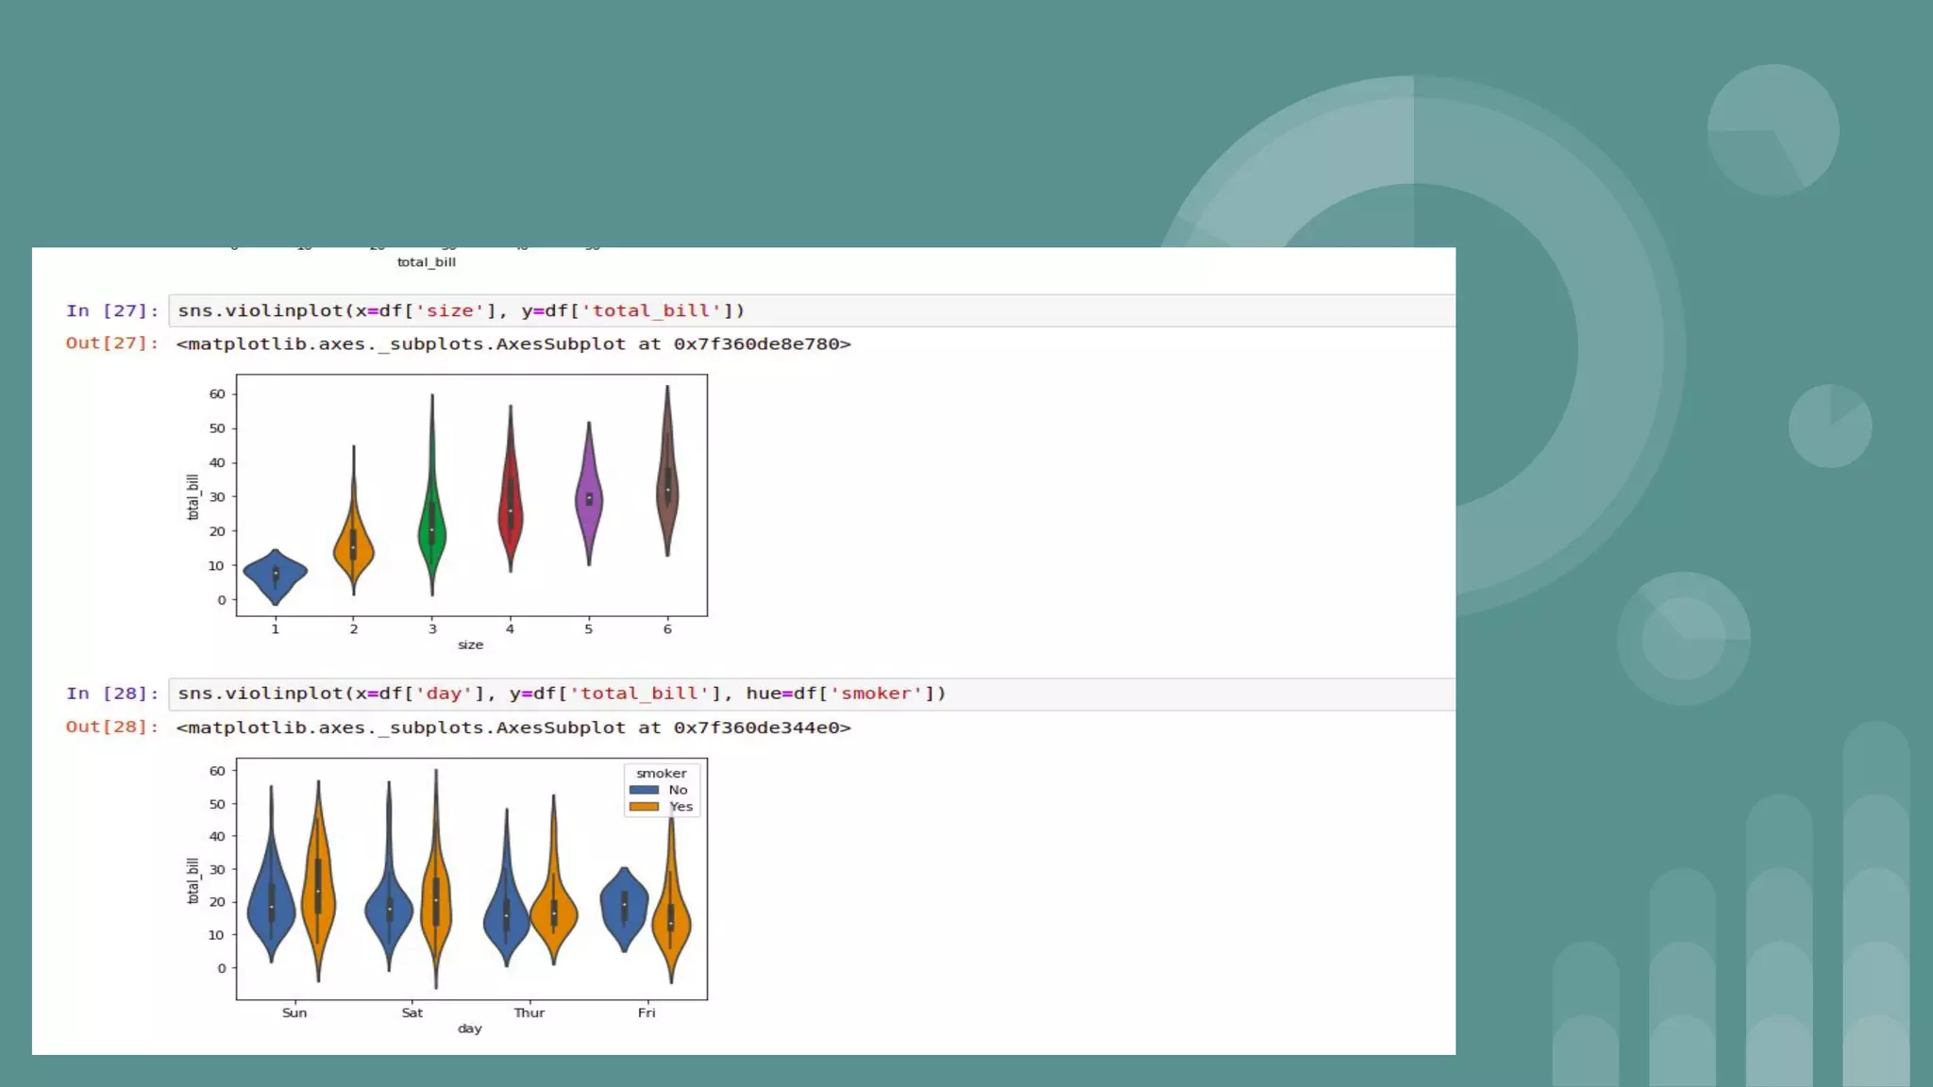Click the blue 'No' legend swatch
The height and width of the screenshot is (1087, 1933).
coord(644,790)
